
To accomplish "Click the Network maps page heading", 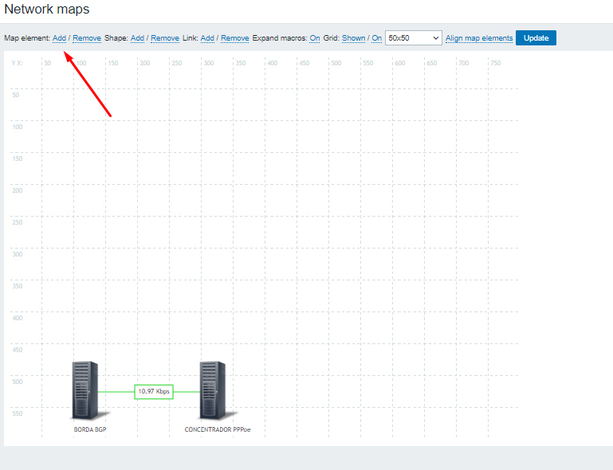I will click(x=47, y=9).
